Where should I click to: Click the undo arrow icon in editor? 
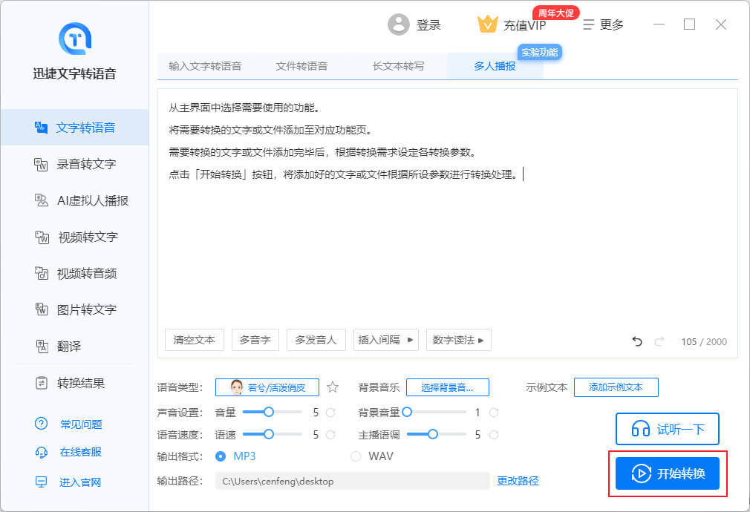click(x=636, y=341)
